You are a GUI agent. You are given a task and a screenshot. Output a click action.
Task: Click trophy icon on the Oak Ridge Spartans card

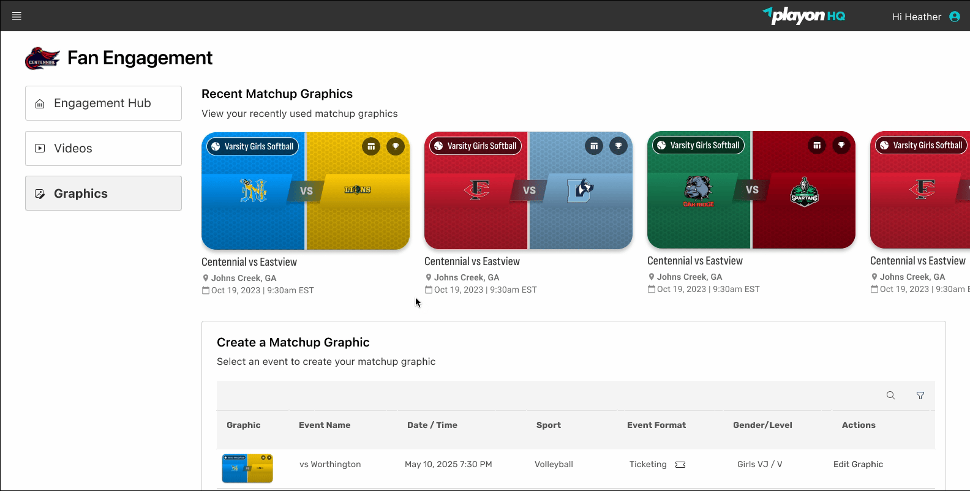(x=841, y=145)
